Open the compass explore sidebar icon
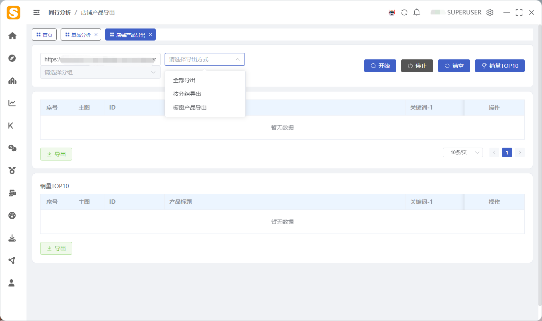The height and width of the screenshot is (321, 542). coord(12,58)
